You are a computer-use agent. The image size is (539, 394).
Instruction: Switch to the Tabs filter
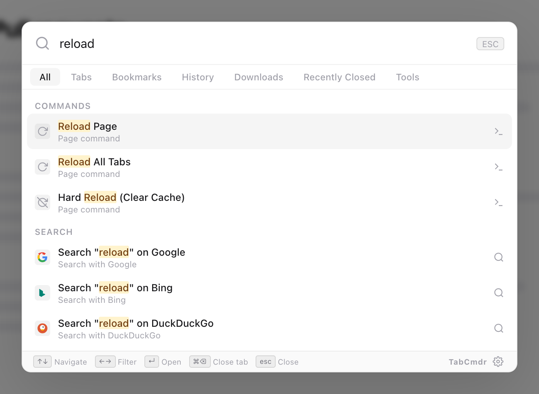[x=81, y=77]
